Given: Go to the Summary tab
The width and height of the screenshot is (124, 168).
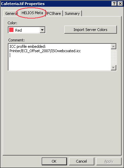Looking at the screenshot, I should click(72, 13).
